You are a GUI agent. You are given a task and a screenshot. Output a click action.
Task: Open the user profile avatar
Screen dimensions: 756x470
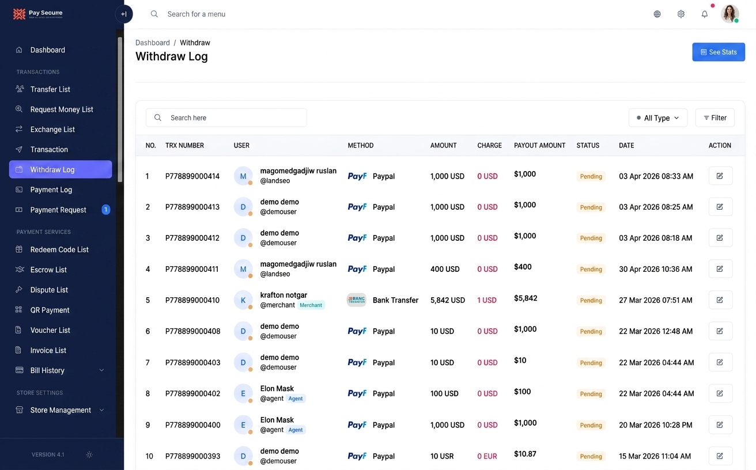730,14
